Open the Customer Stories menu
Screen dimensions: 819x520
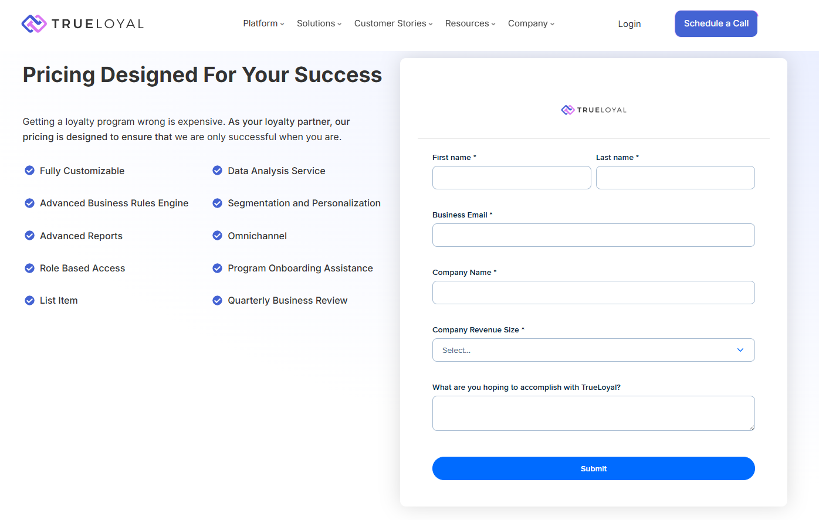pyautogui.click(x=393, y=23)
